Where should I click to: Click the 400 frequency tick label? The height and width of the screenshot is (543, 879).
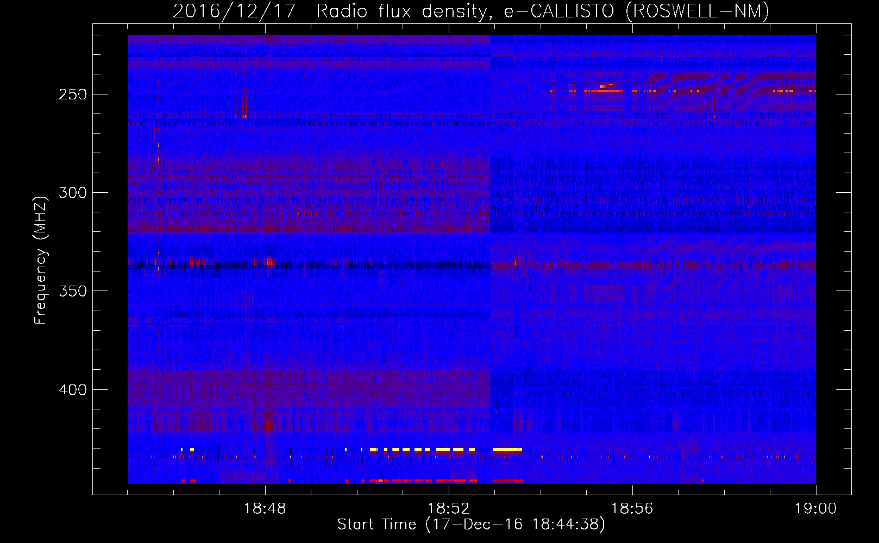click(73, 390)
